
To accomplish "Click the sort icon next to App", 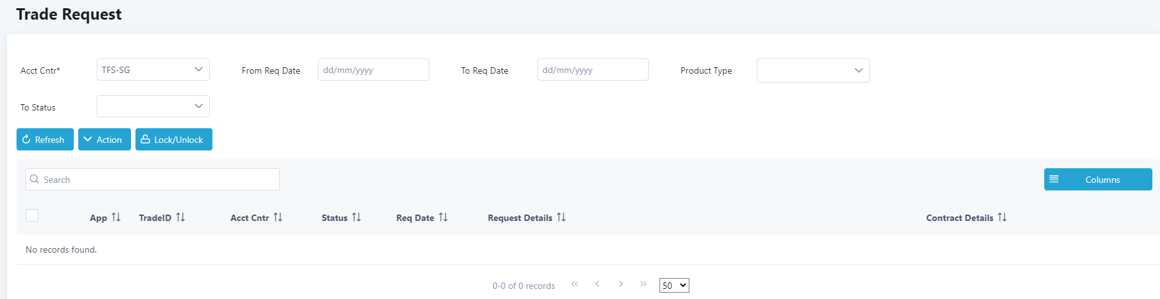I will pos(116,217).
